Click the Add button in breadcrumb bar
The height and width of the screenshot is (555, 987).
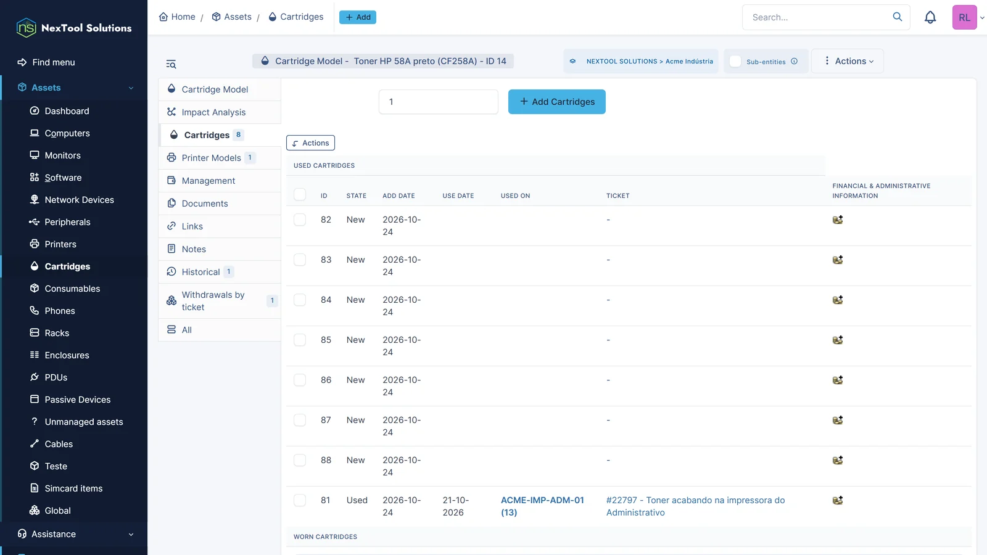coord(358,17)
